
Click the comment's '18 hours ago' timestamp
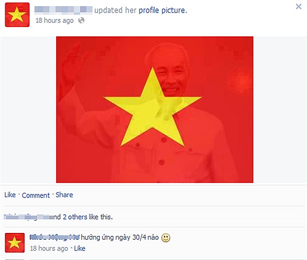click(x=49, y=248)
